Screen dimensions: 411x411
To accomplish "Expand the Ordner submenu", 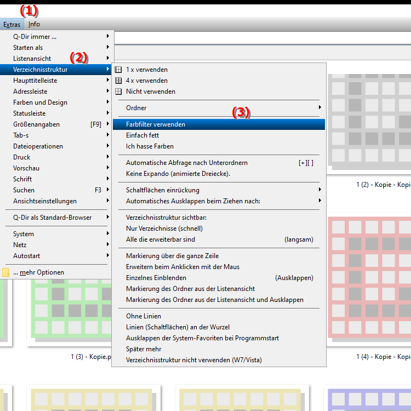I will coord(219,108).
